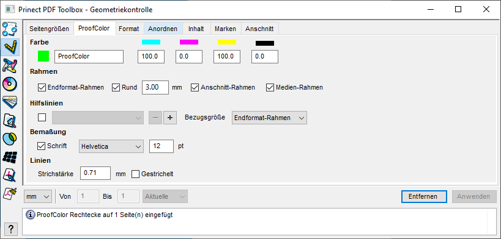The image size is (501, 239).
Task: Click the yellow value field 100.0
Action: 227,57
